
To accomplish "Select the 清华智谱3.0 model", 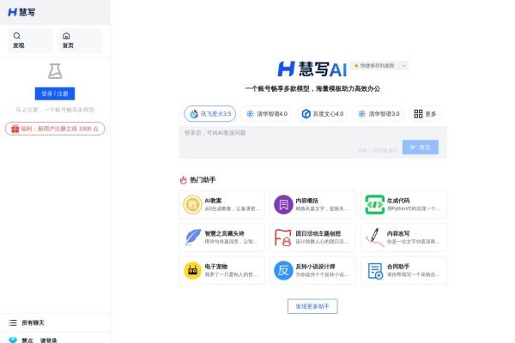I will tap(378, 113).
